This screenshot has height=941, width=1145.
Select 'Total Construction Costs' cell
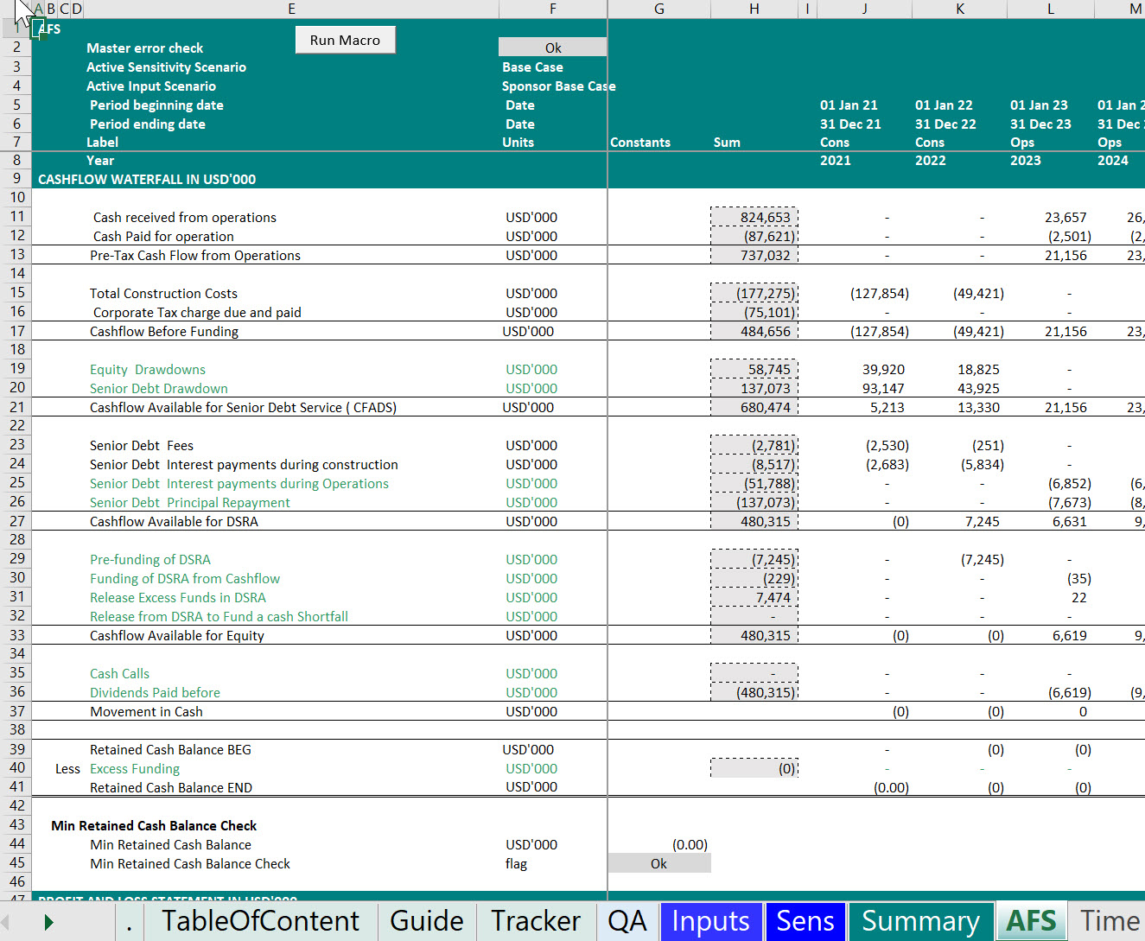pyautogui.click(x=163, y=293)
